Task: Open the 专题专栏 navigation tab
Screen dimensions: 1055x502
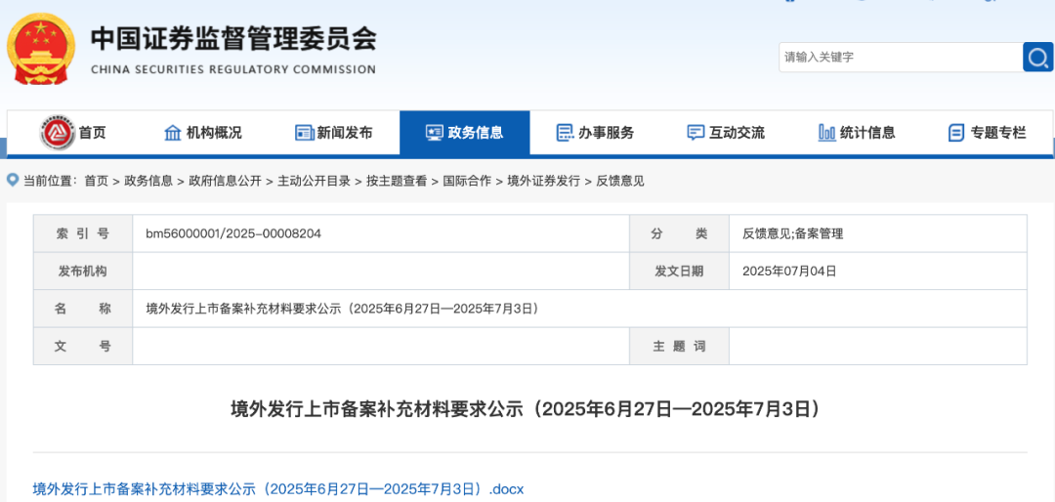Action: click(987, 133)
